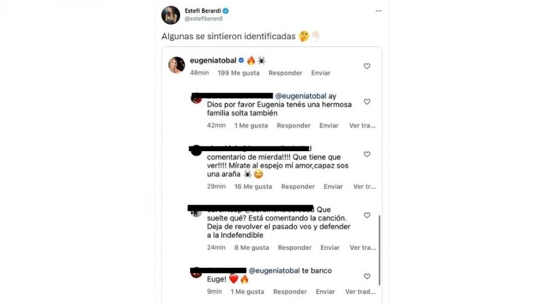
Task: Click the comments panel vertical scrollbar
Action: click(379, 250)
